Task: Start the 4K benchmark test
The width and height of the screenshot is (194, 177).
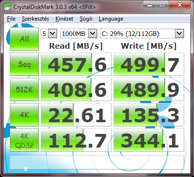Action: tap(24, 115)
